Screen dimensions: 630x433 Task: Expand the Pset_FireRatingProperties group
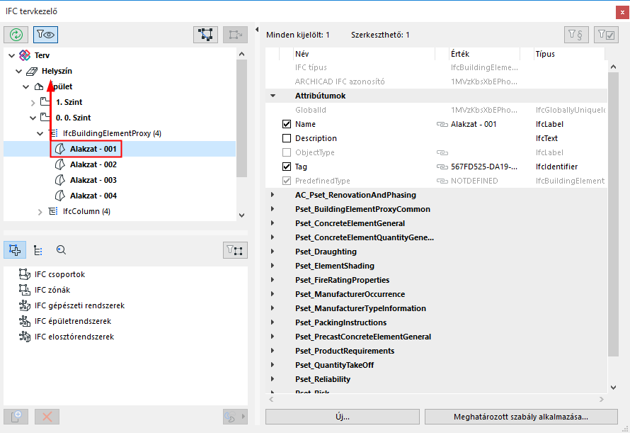pos(273,280)
